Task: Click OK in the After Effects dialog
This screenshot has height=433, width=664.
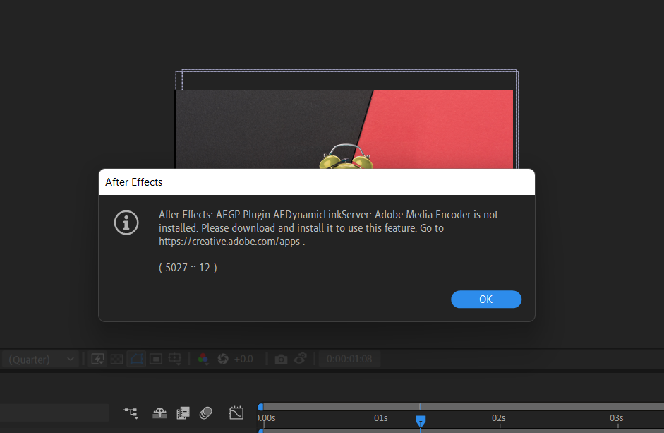Action: 485,299
